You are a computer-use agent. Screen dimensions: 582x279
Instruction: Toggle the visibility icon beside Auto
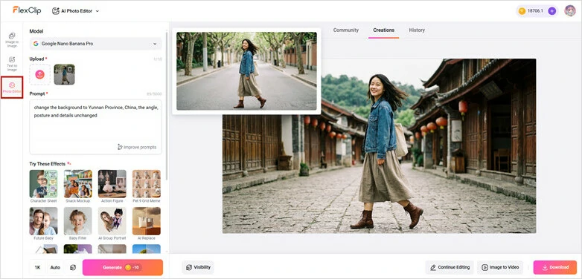pyautogui.click(x=73, y=267)
